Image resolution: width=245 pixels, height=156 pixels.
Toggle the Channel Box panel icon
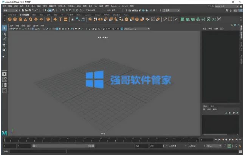point(241,10)
